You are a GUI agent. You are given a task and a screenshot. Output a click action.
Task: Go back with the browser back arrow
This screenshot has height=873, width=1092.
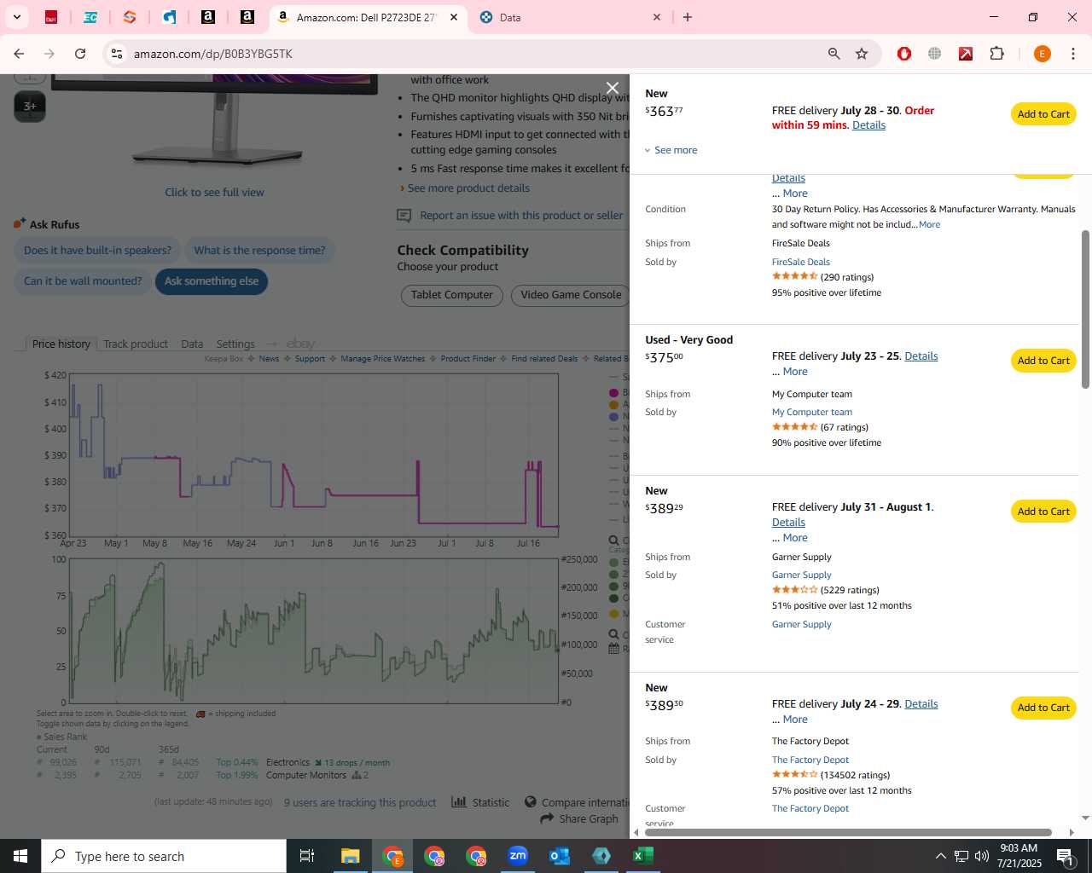tap(19, 54)
